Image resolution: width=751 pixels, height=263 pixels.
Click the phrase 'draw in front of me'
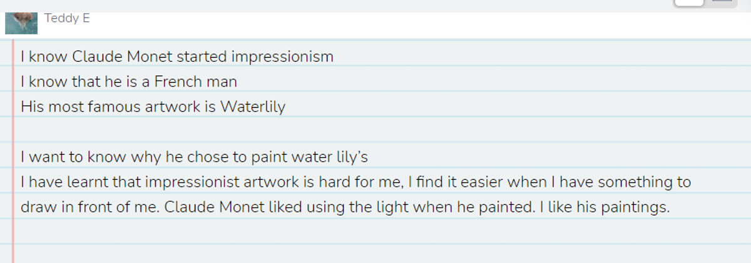point(91,207)
